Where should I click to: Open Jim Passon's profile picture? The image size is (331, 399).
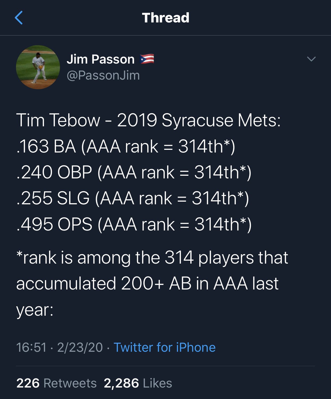pyautogui.click(x=38, y=67)
